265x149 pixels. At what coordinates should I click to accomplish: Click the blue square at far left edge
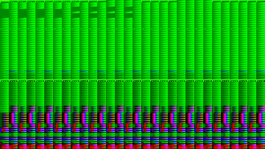[x=1, y=130]
